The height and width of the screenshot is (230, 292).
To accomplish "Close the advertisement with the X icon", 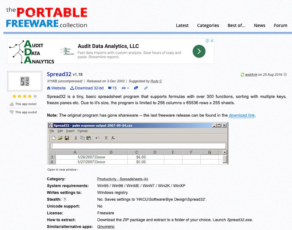I will [x=212, y=41].
